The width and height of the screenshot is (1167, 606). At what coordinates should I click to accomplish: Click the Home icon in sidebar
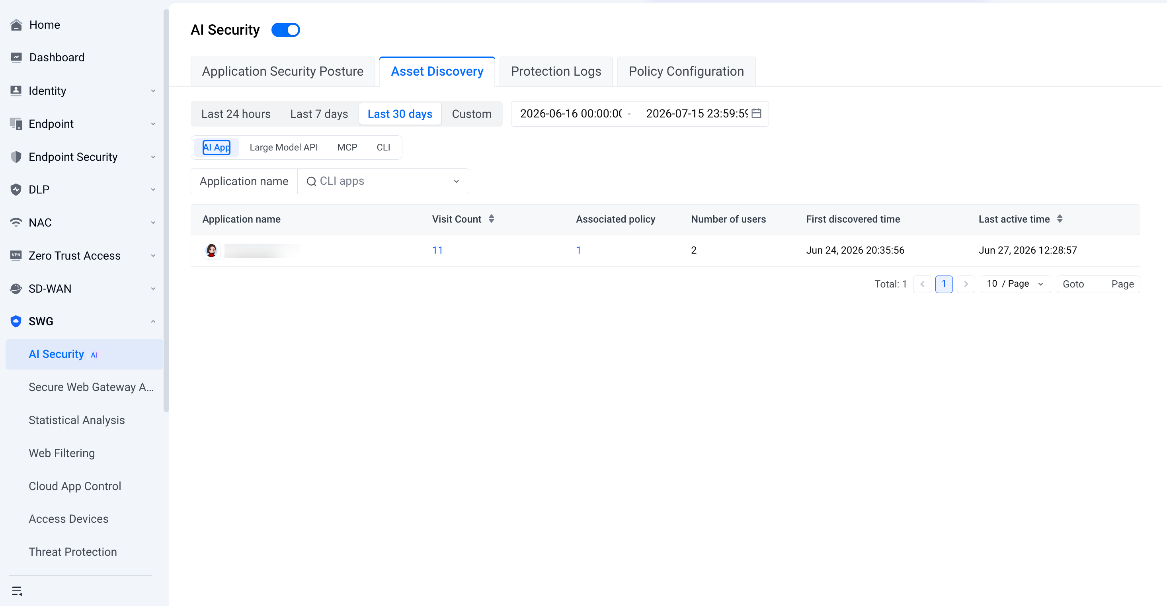[16, 25]
